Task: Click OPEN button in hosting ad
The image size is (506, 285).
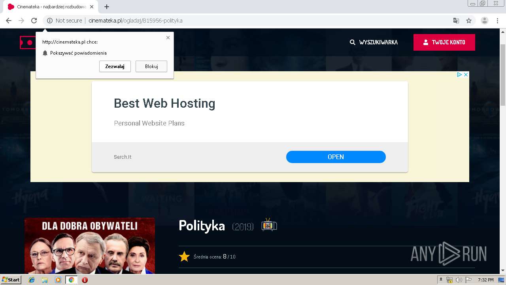Action: (336, 157)
